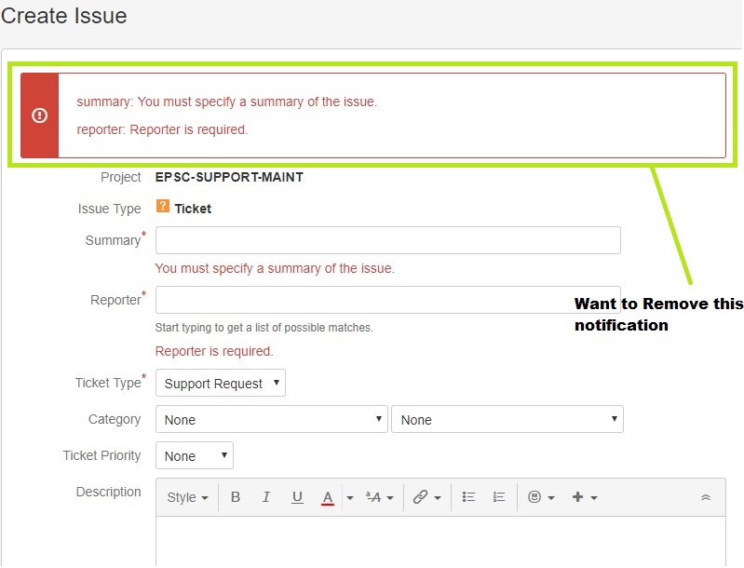Click inside the Description text area
This screenshot has width=744, height=568.
point(440,542)
